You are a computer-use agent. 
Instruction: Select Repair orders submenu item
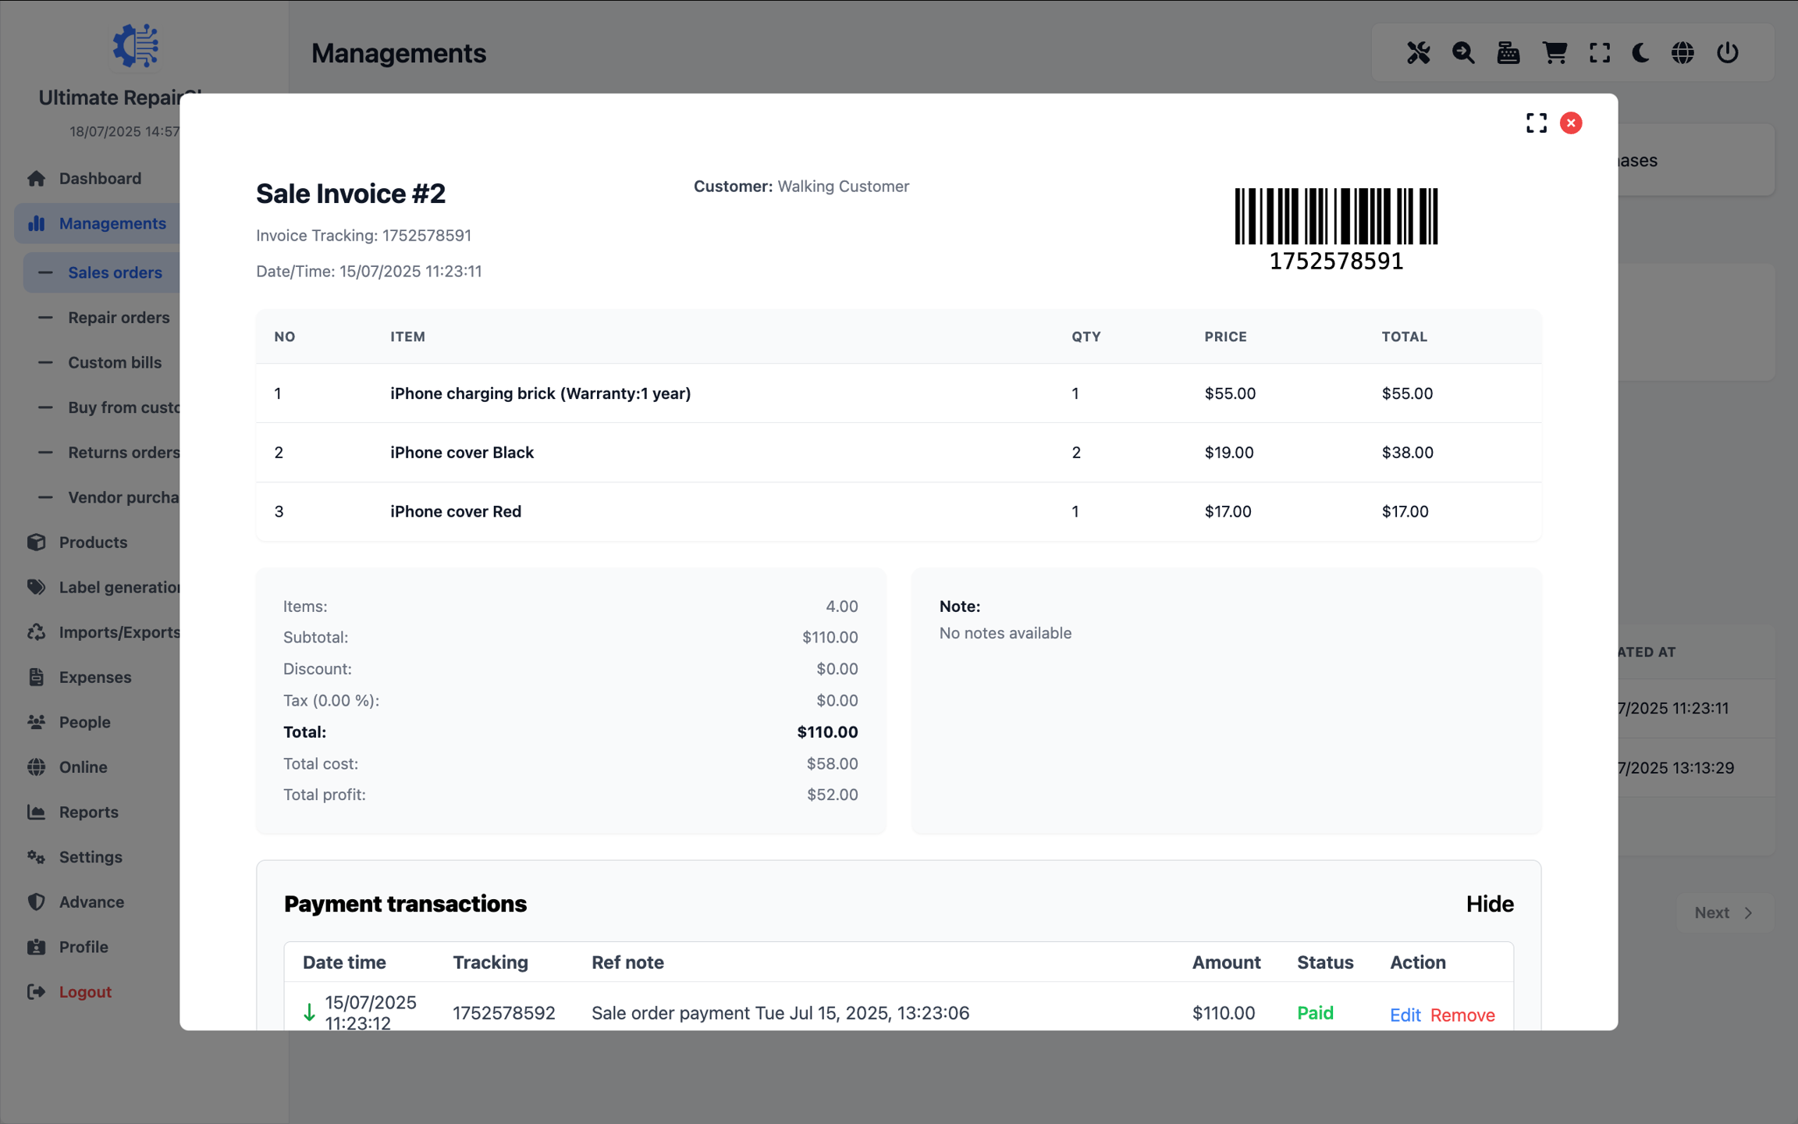click(x=119, y=318)
